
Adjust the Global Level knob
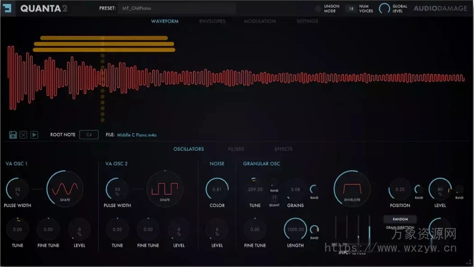(385, 8)
